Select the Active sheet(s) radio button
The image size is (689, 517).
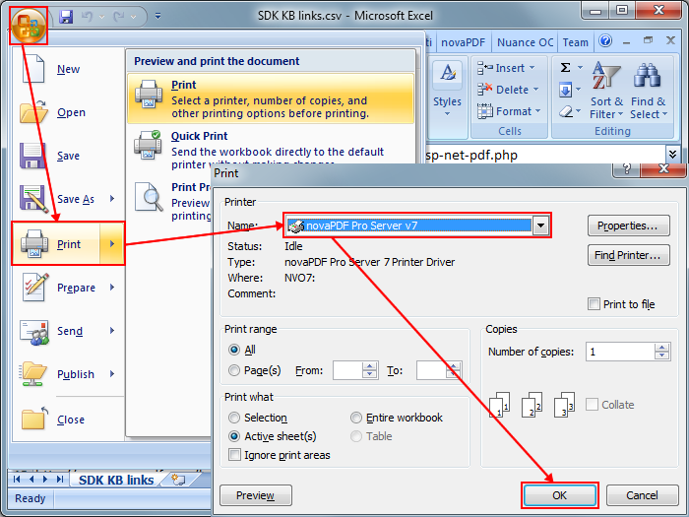pos(234,436)
